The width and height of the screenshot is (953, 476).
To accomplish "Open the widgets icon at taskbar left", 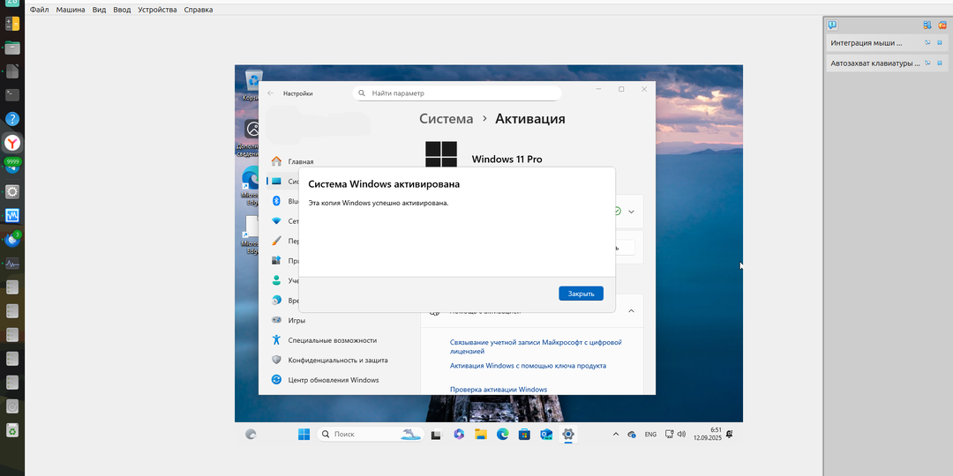I will (x=251, y=434).
